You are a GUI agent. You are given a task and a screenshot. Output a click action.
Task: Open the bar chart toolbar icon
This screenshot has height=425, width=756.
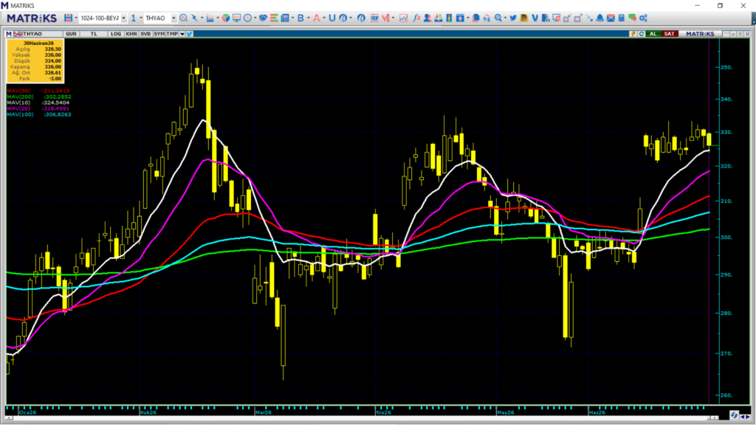coord(210,18)
